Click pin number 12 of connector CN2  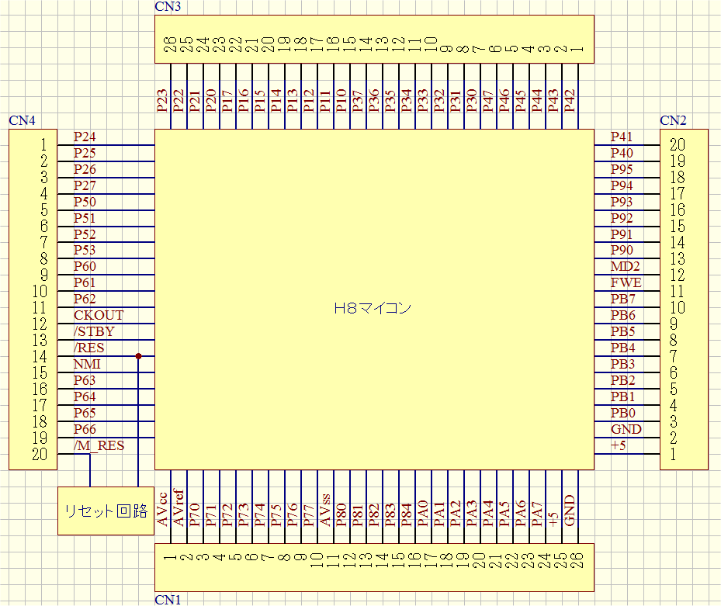[x=678, y=275]
